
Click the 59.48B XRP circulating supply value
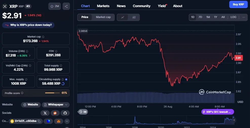point(51,83)
